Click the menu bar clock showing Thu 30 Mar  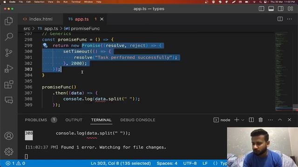(x=283, y=2)
